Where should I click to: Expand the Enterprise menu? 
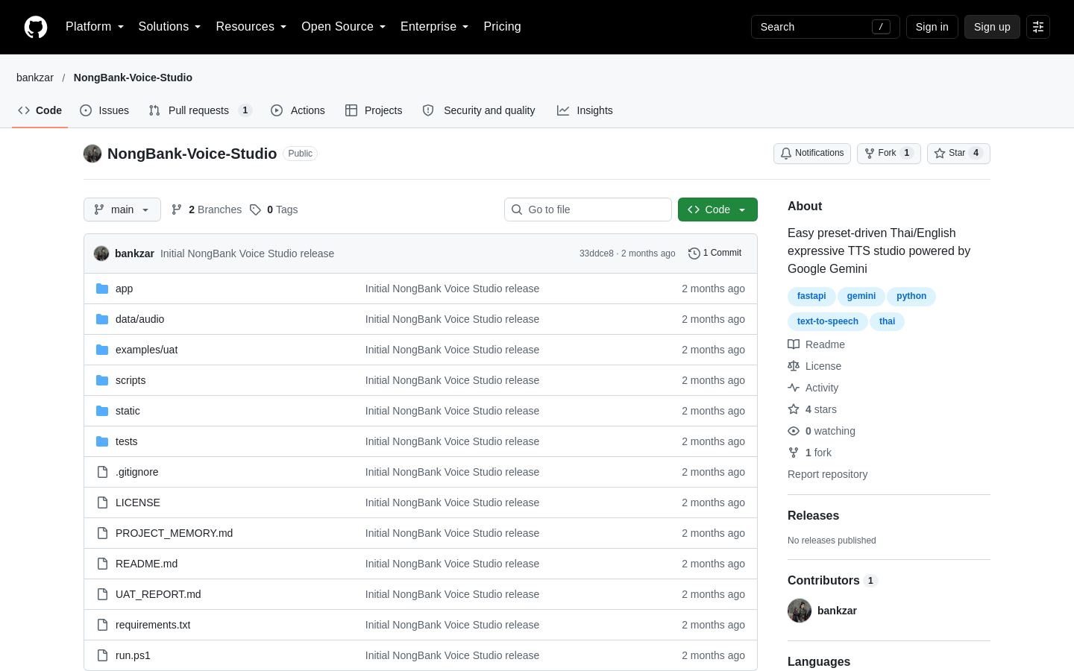pos(435,27)
